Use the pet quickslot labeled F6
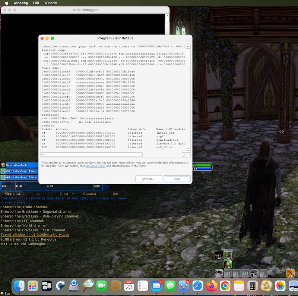This screenshot has width=298, height=296. 264,273
